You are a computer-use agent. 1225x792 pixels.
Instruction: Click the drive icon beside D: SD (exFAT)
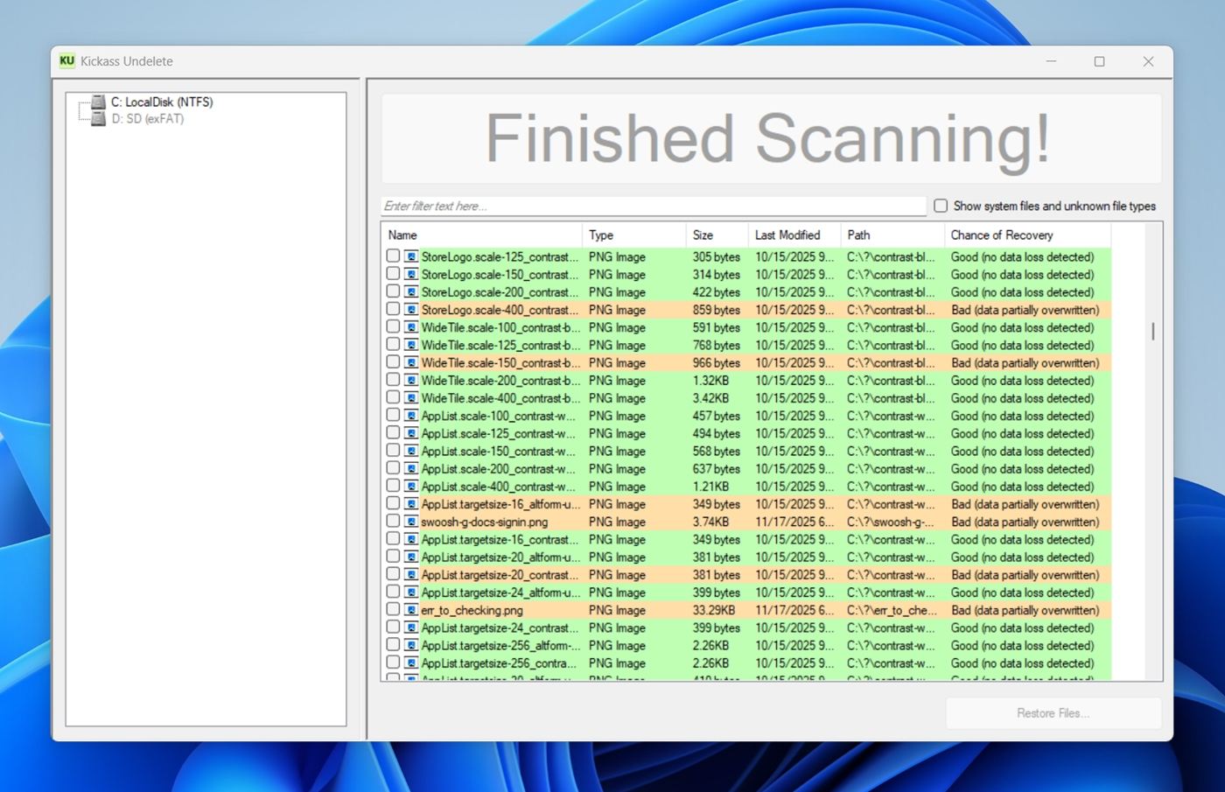point(97,118)
